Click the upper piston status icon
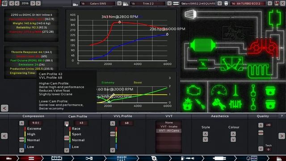The image size is (286, 161). 270,91
